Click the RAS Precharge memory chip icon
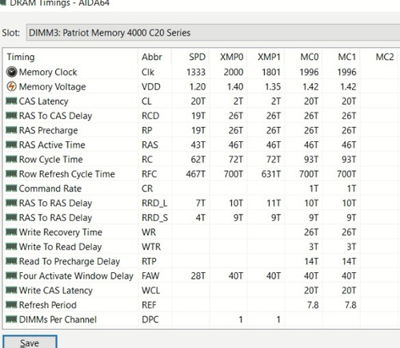The height and width of the screenshot is (348, 400). (11, 130)
